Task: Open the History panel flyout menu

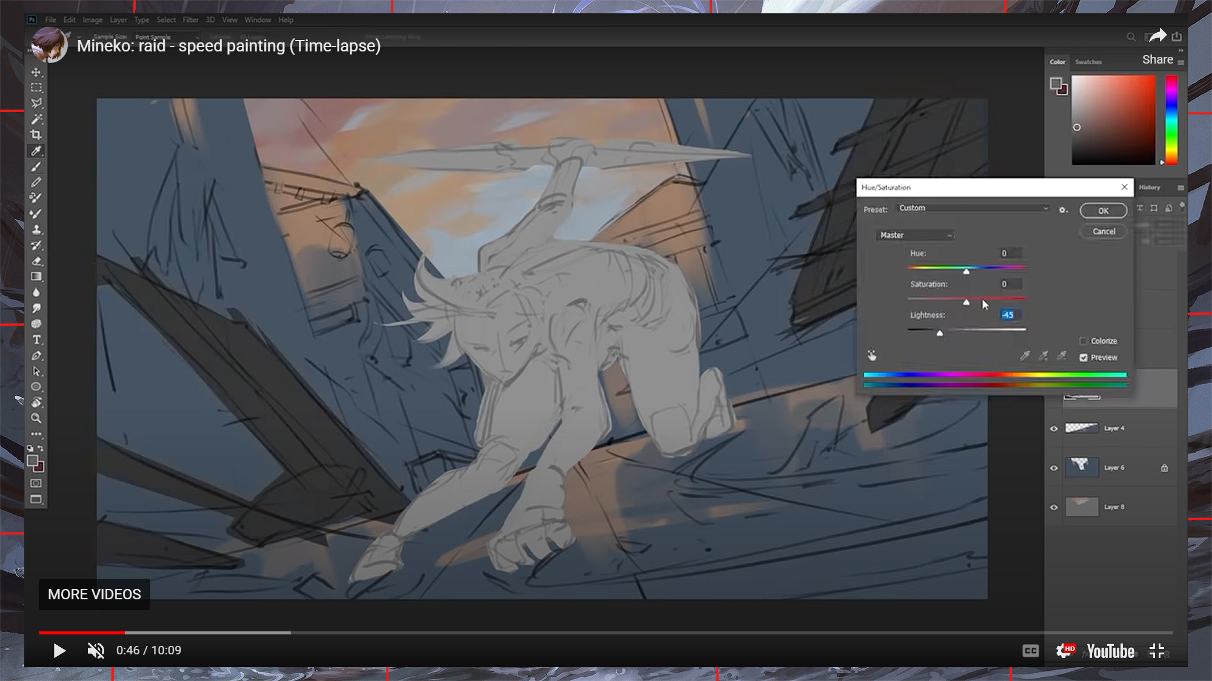Action: [1180, 188]
